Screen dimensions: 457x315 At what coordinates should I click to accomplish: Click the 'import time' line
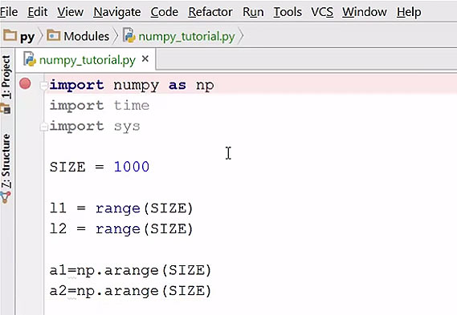point(100,105)
